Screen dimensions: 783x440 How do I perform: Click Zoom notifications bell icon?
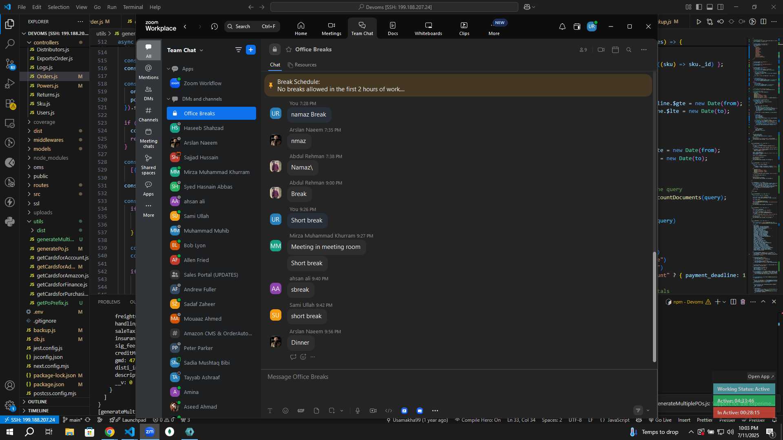tap(562, 26)
